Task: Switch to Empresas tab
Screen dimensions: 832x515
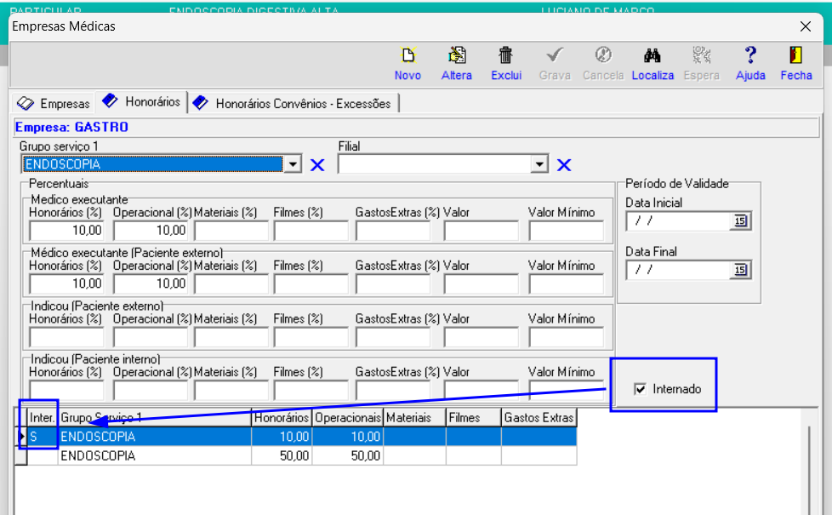Action: (x=54, y=103)
